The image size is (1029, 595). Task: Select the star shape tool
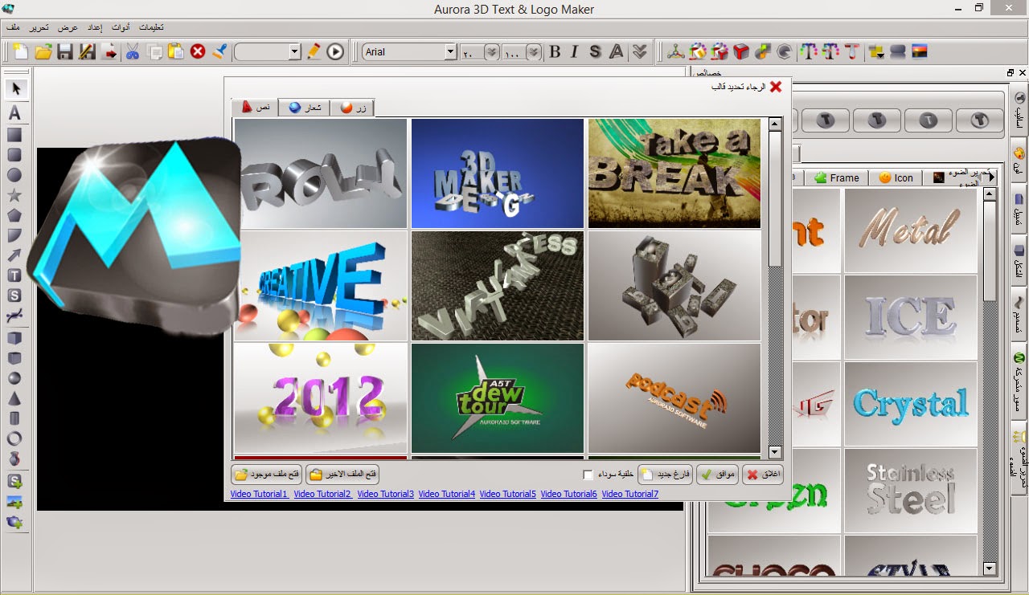click(14, 195)
